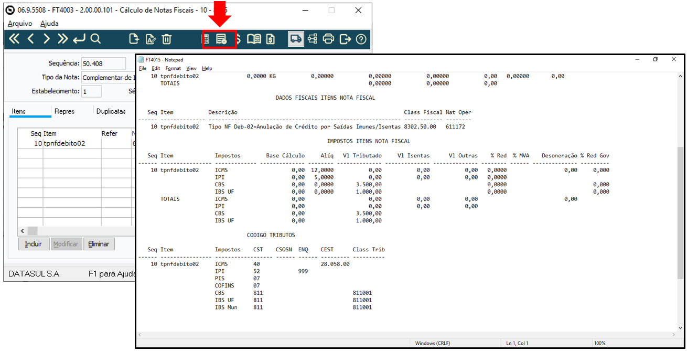Image resolution: width=687 pixels, height=351 pixels.
Task: Click the trash delete icon
Action: pos(167,39)
